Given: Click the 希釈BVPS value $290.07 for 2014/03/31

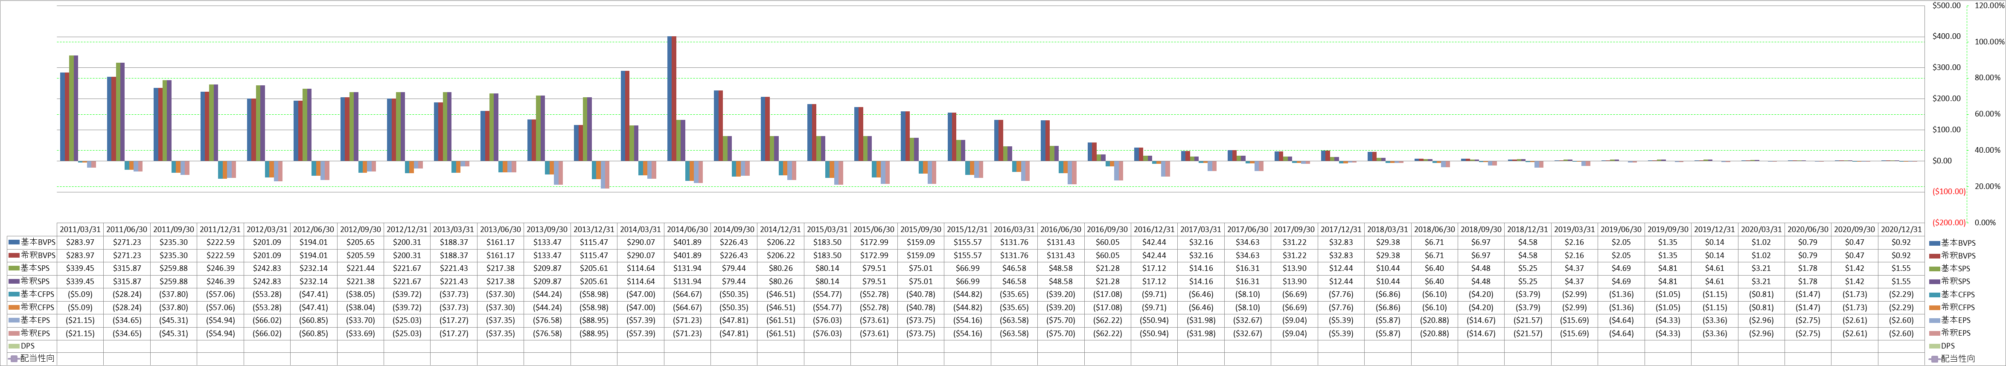Looking at the screenshot, I should click(x=641, y=256).
